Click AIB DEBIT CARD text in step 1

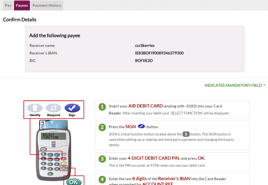click(x=145, y=106)
